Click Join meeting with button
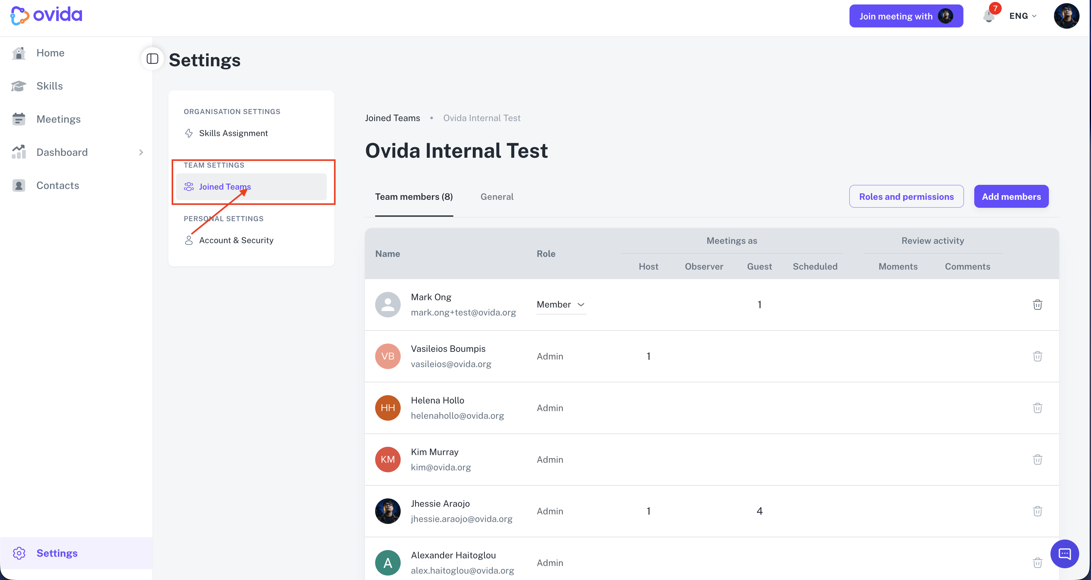 click(x=906, y=16)
